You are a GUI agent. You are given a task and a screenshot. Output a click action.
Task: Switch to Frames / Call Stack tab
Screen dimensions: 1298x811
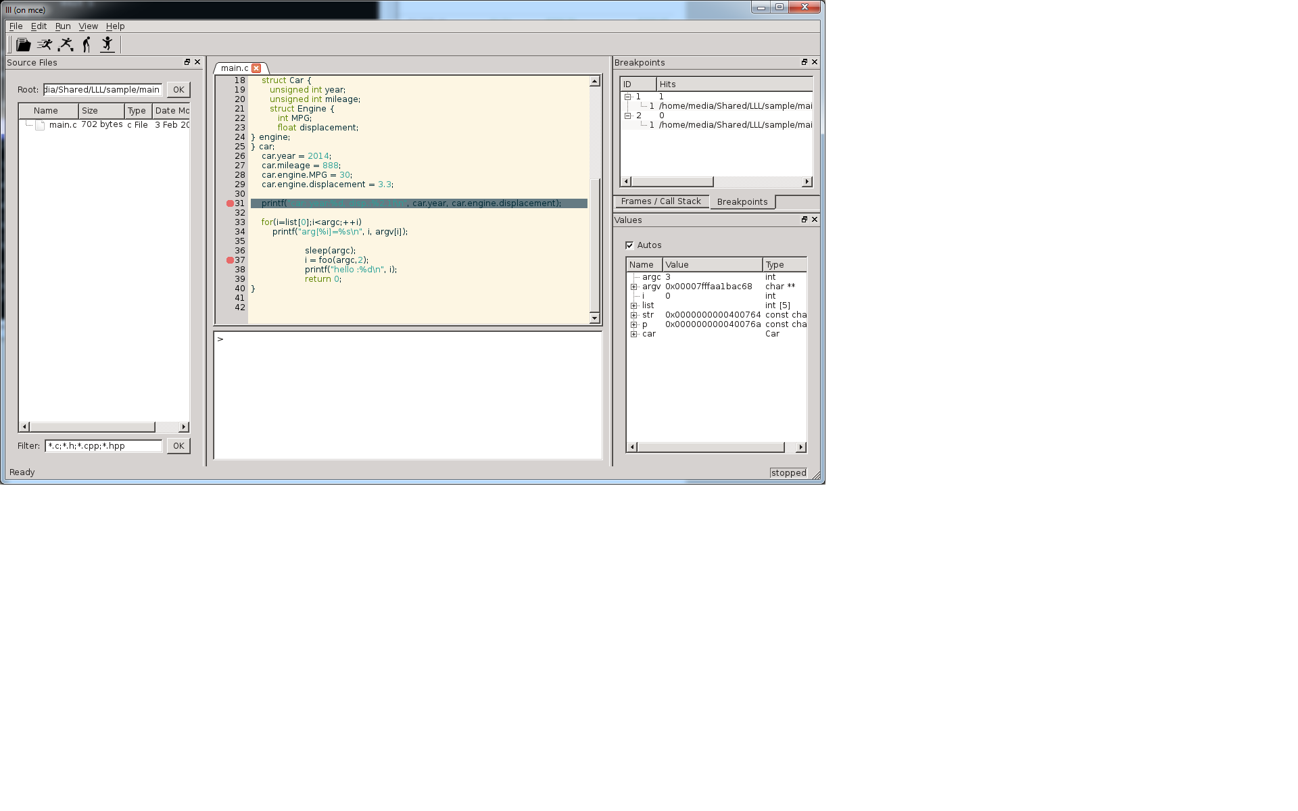[x=660, y=201]
